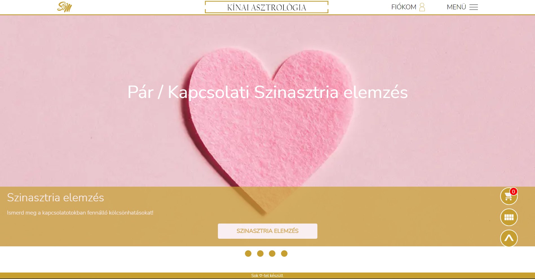Click the SZINASZTRIA ELEMZÉS button
Screen dimensions: 535x279
(267, 231)
